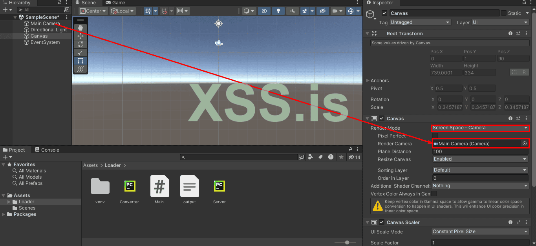536x246 pixels.
Task: Click the Favorites star icon in Project toolbar
Action: [x=341, y=157]
